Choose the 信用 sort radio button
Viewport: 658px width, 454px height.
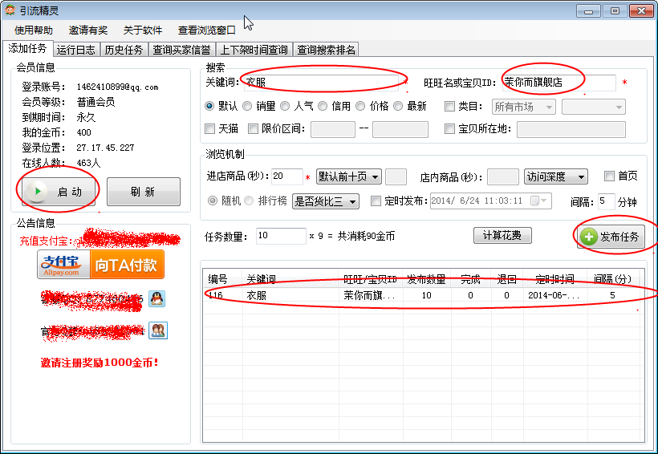[323, 106]
